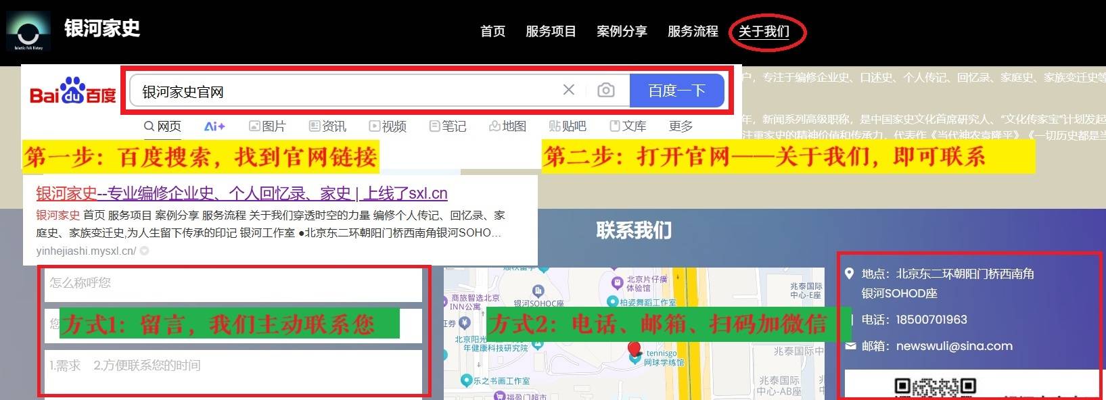Open the 服务项目 navigation item
This screenshot has height=400, width=1106.
tap(551, 31)
